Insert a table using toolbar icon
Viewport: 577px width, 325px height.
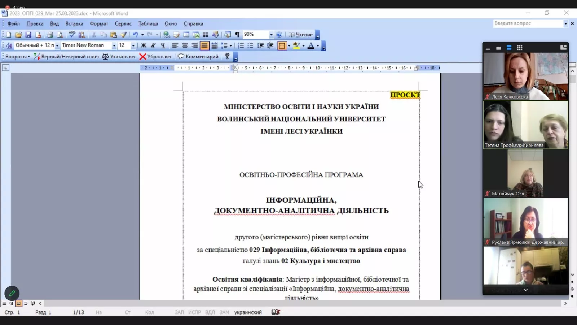click(186, 35)
